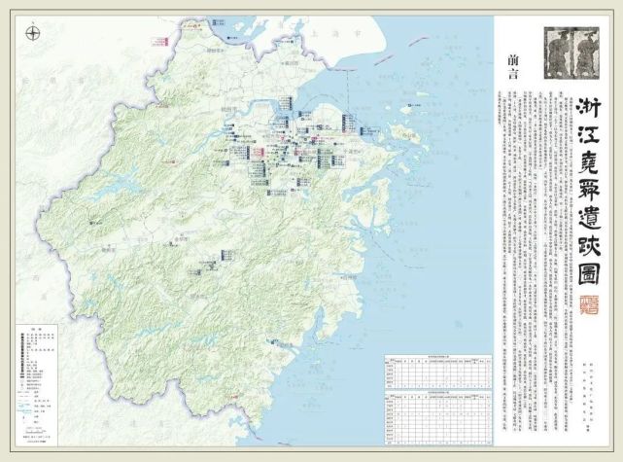Open the stone rubbing image thumbnail
This screenshot has height=462, width=623.
tap(571, 53)
